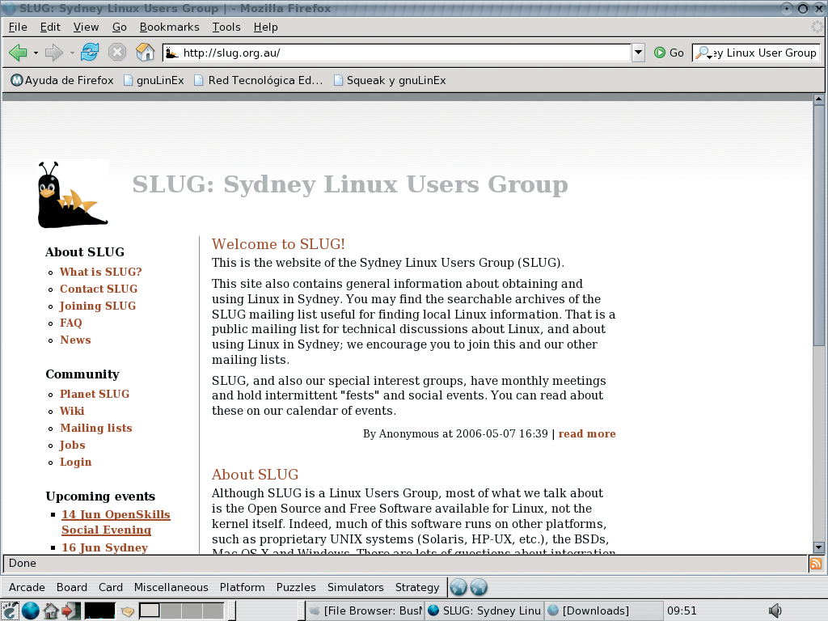Click the home folder panel icon
The height and width of the screenshot is (621, 828).
51,611
